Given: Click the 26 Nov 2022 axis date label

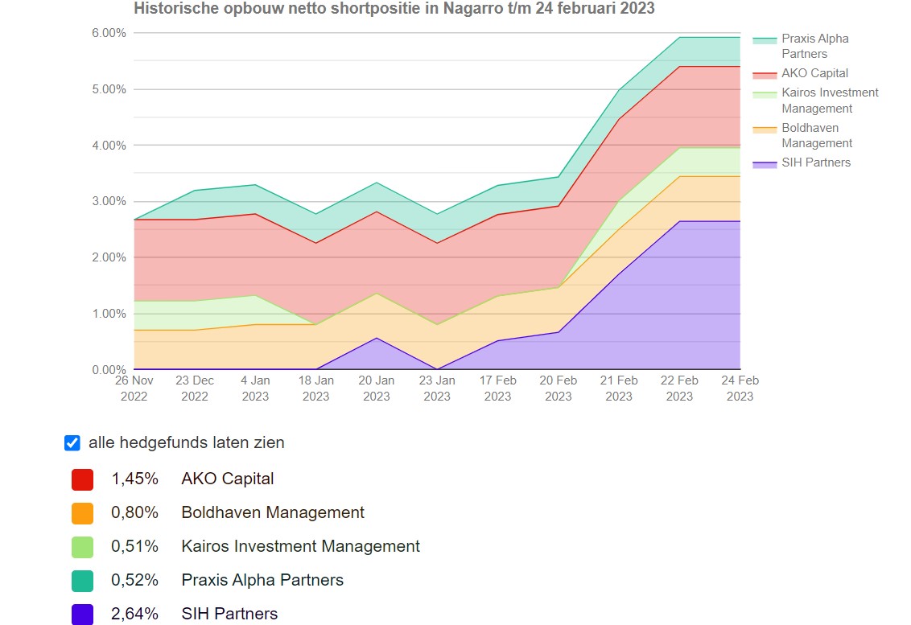Looking at the screenshot, I should 134,388.
